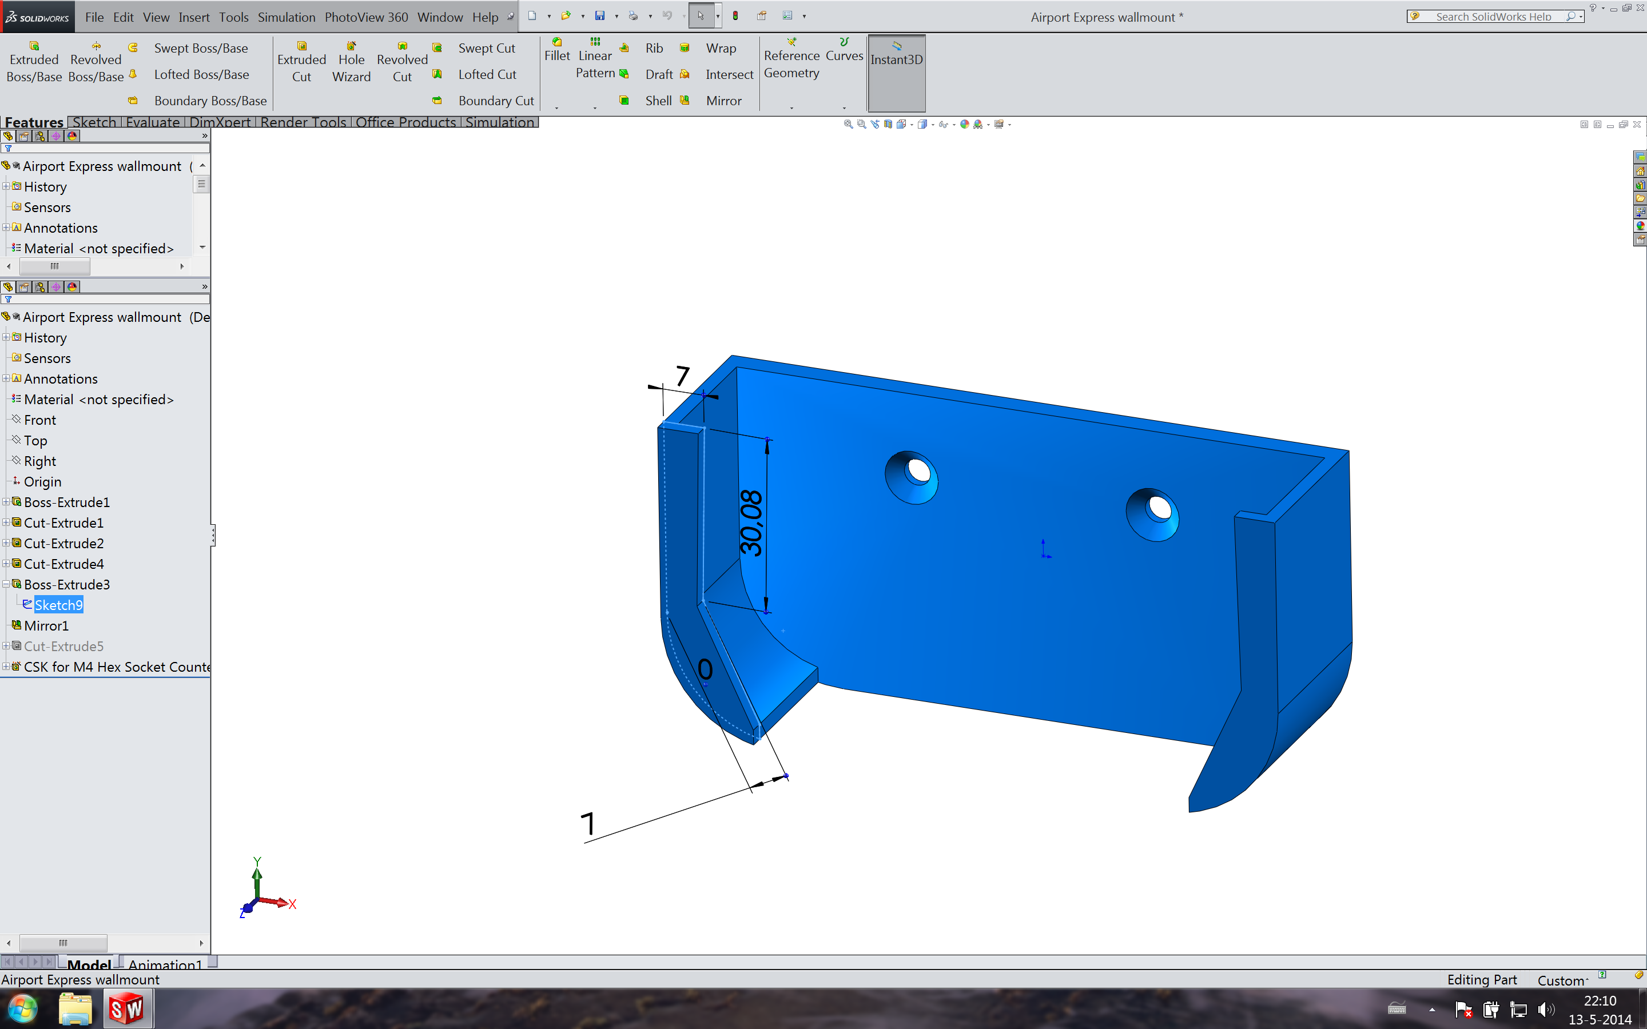1647x1029 pixels.
Task: Click the Rebuild traffic light icon
Action: click(x=735, y=15)
